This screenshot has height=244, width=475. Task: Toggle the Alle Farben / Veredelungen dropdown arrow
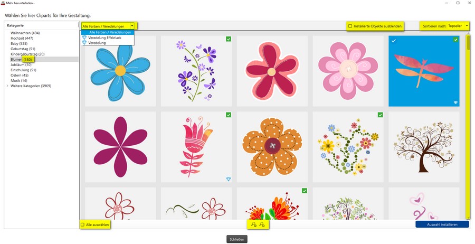coord(132,26)
